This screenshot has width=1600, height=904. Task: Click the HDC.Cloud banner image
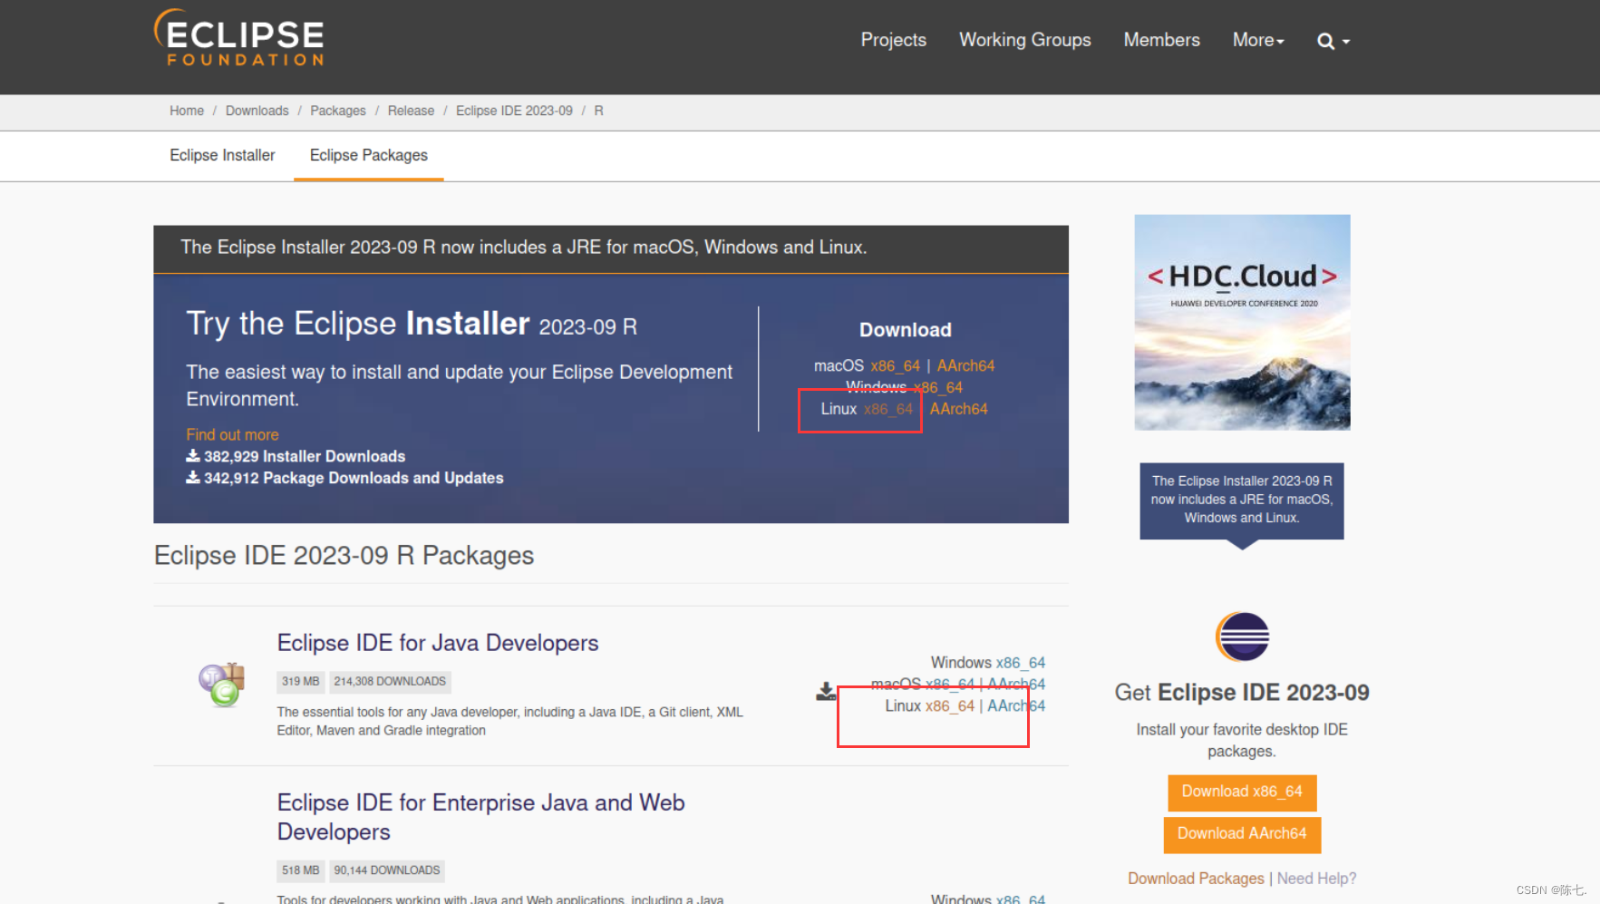coord(1242,322)
